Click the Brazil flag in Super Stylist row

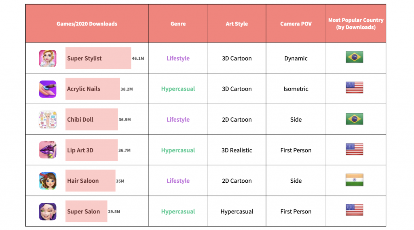[x=354, y=57]
